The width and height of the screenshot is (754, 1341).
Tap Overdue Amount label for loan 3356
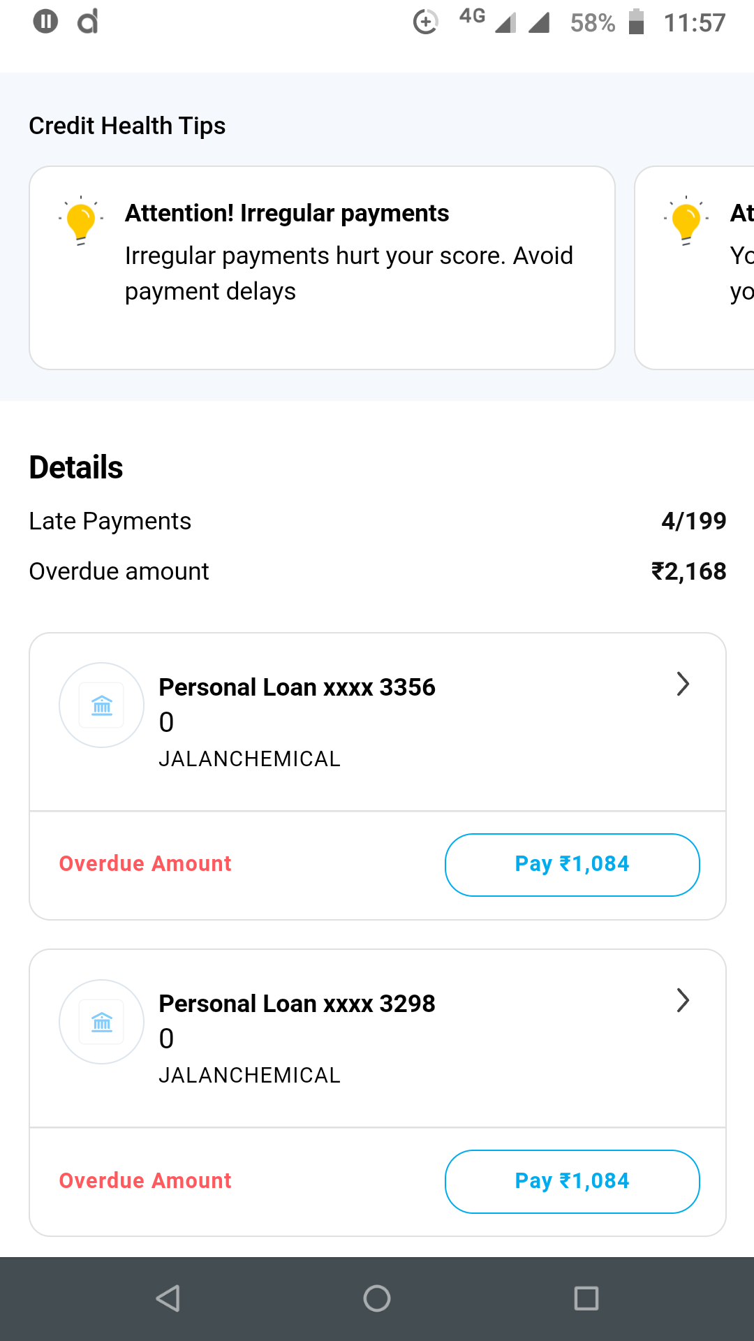(x=145, y=864)
